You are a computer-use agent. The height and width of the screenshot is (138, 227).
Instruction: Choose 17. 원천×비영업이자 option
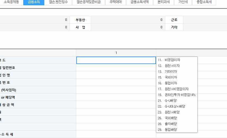176,89
